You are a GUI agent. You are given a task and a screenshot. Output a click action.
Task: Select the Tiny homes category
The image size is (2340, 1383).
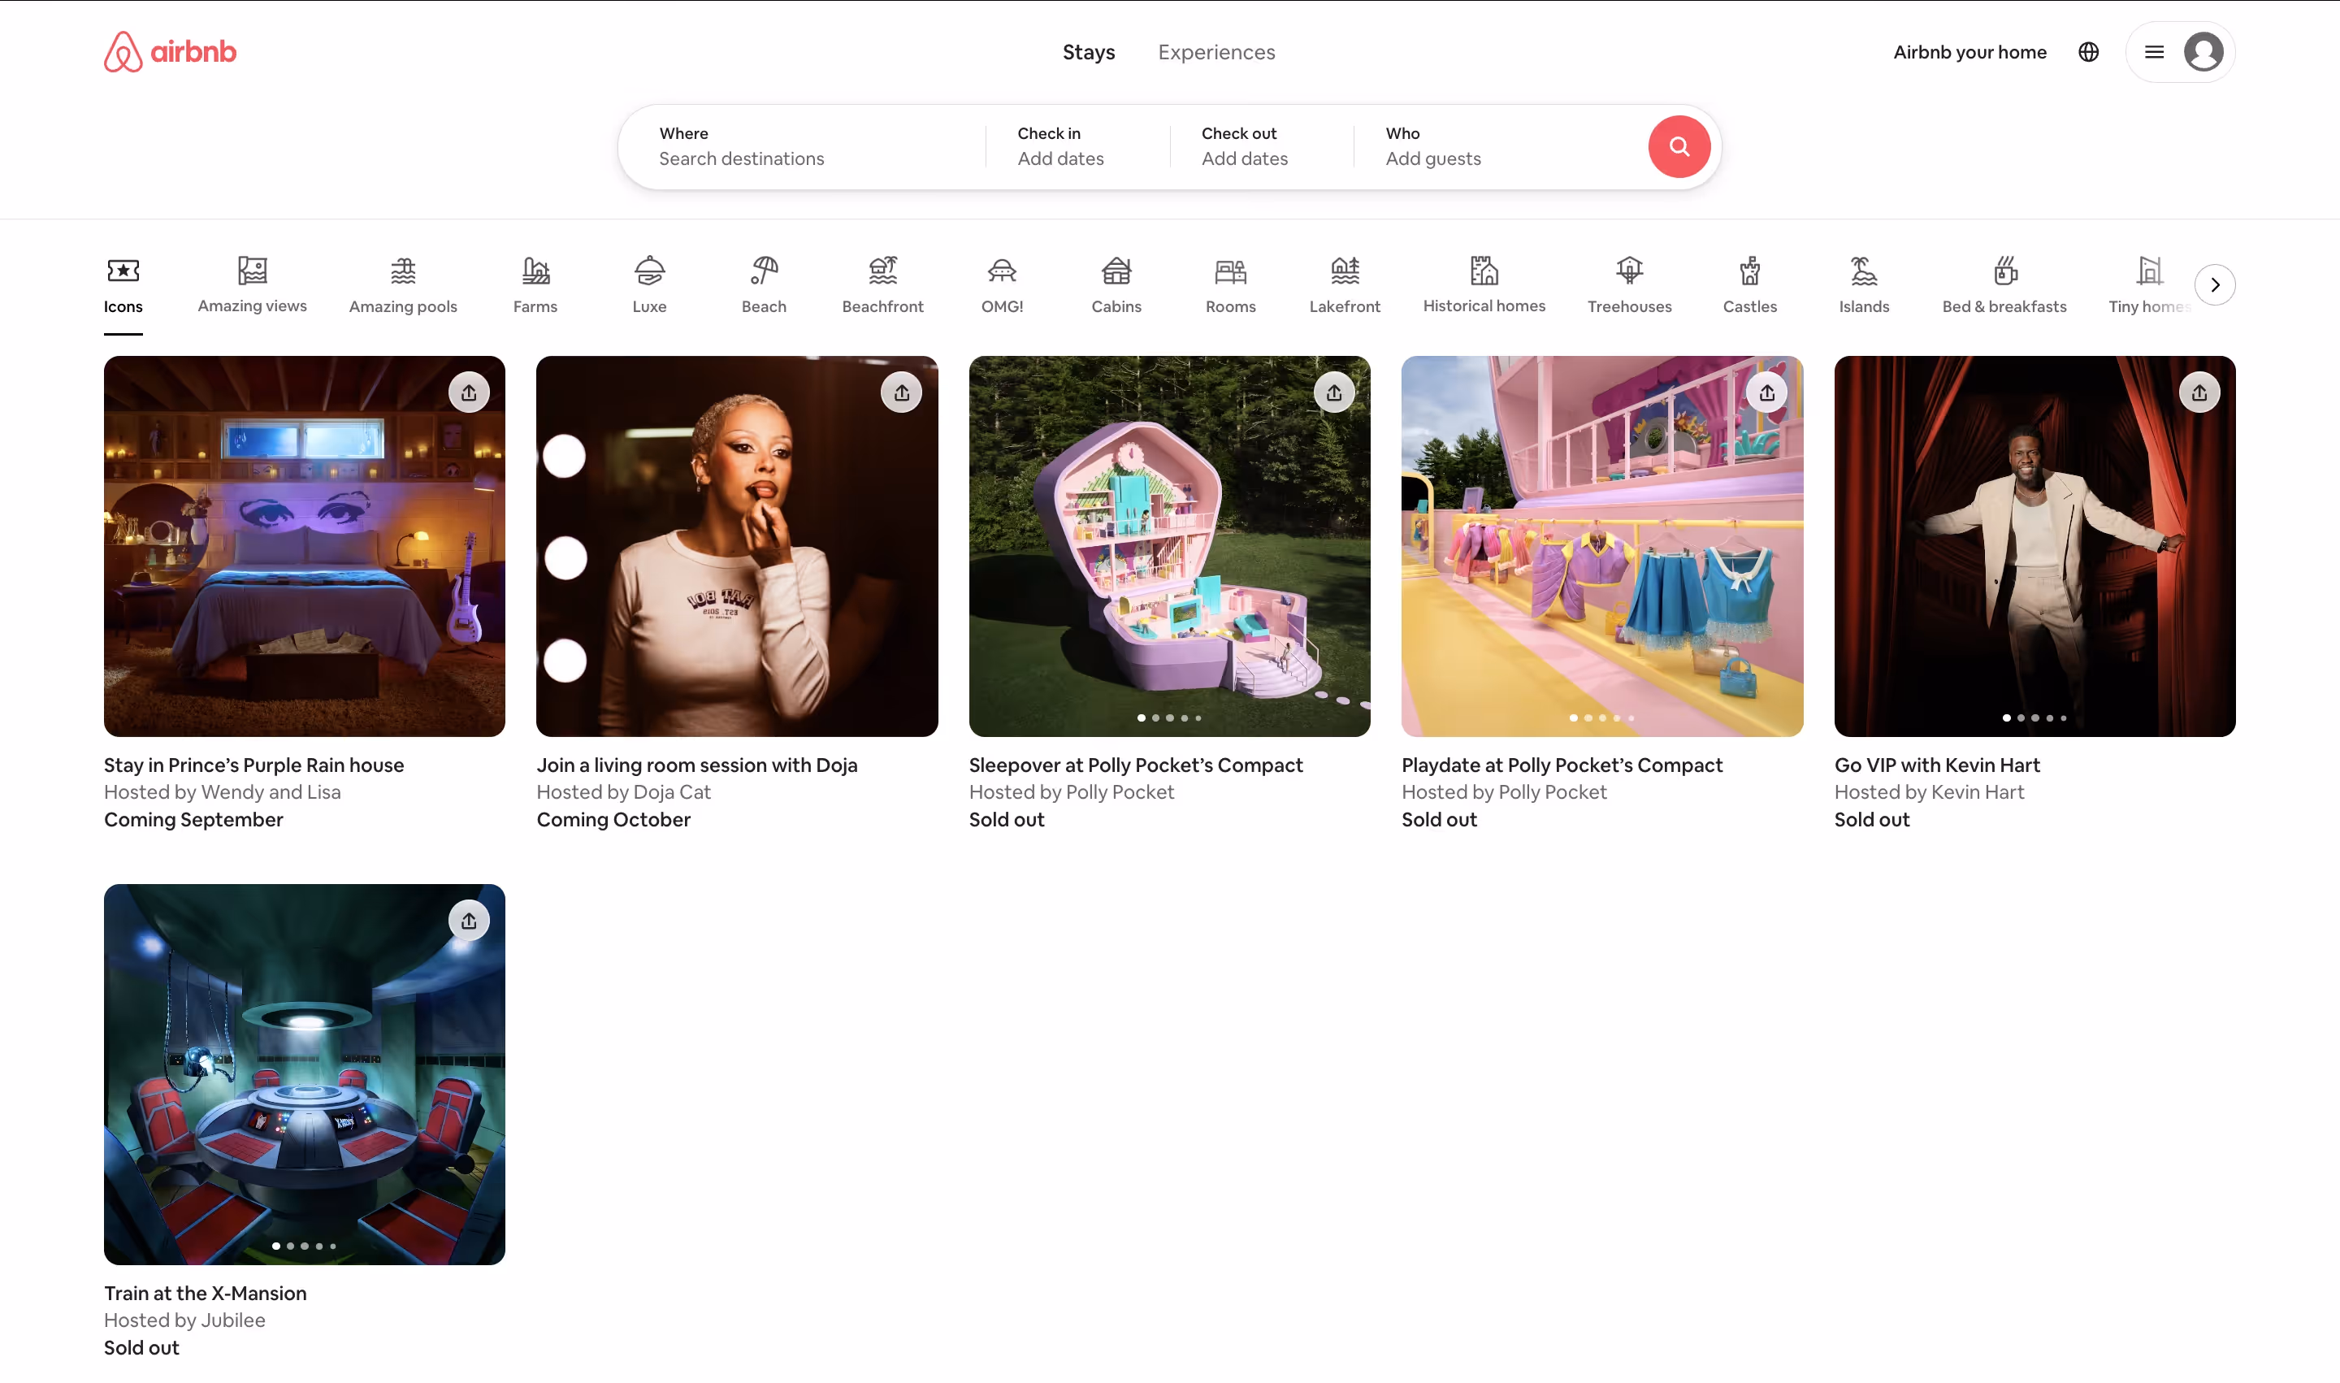[x=2148, y=286]
